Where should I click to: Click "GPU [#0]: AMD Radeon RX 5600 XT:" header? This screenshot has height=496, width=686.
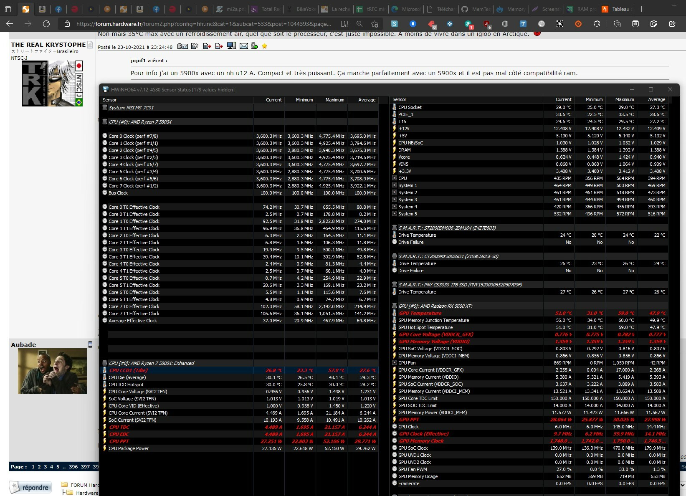(x=529, y=306)
